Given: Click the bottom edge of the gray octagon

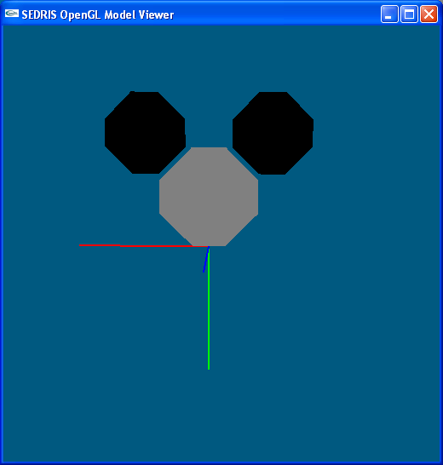Looking at the screenshot, I should tap(209, 245).
